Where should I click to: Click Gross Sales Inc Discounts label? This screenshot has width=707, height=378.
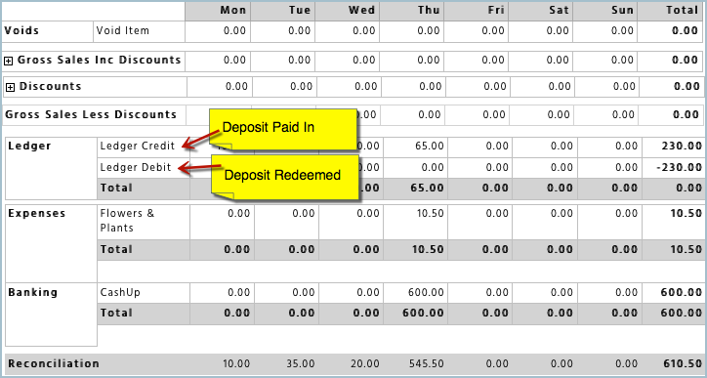tap(100, 60)
